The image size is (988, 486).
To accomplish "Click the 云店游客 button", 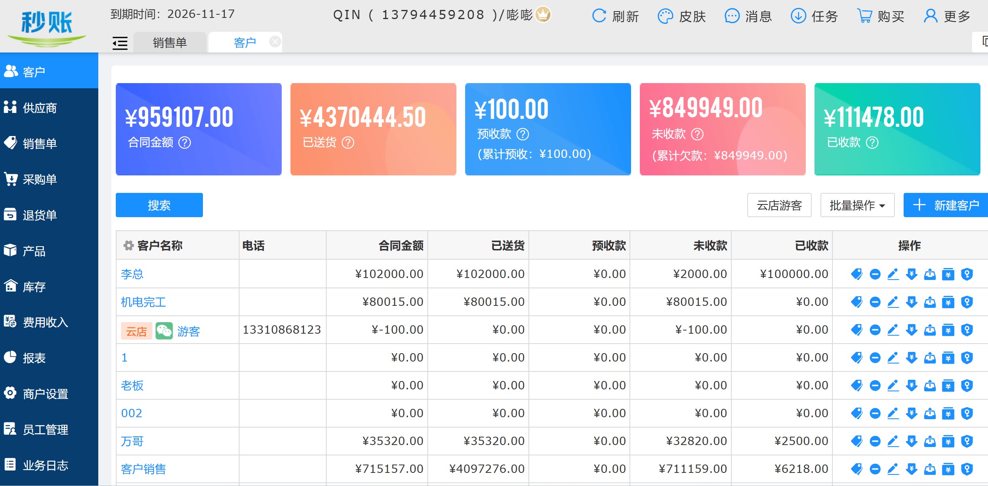I will (779, 205).
